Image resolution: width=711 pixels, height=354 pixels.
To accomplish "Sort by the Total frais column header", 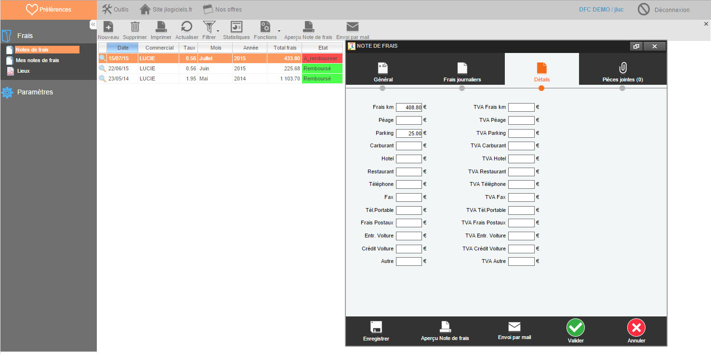I will 285,48.
